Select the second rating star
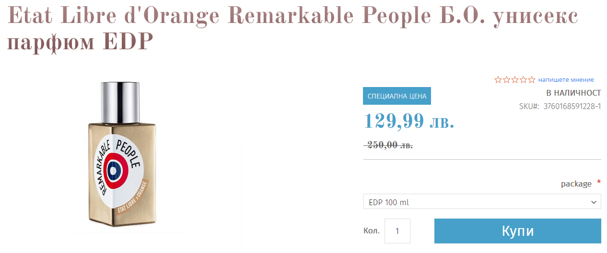This screenshot has width=607, height=253. [506, 80]
